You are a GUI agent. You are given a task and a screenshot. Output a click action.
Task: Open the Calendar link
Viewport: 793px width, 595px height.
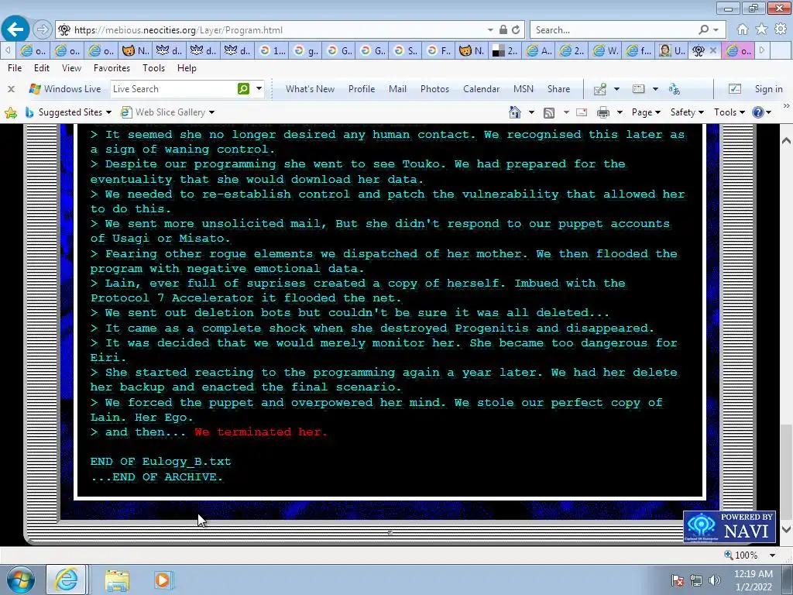coord(481,89)
